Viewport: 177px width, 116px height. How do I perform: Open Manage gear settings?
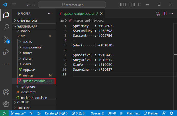click(x=6, y=104)
